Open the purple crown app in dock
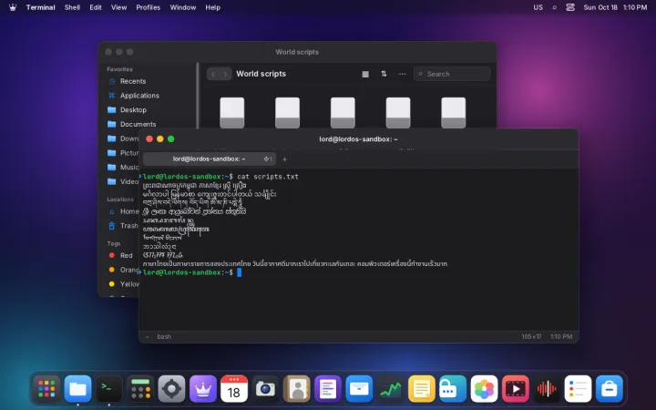This screenshot has height=410, width=656. coord(203,389)
